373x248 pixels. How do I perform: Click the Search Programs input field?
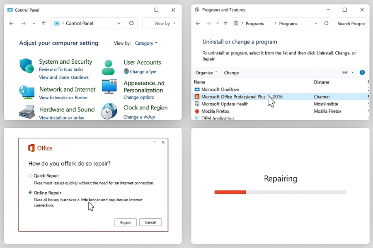point(351,24)
